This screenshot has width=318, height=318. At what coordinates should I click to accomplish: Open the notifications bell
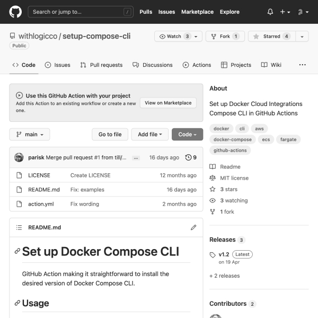click(x=270, y=12)
